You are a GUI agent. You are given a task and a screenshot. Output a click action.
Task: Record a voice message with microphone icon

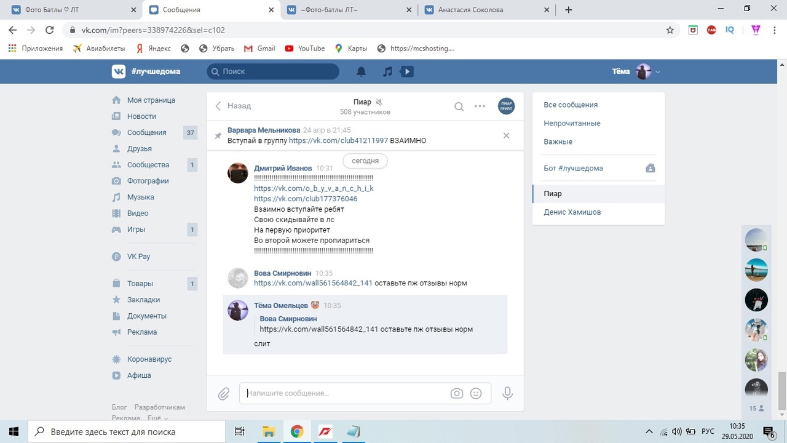[507, 393]
